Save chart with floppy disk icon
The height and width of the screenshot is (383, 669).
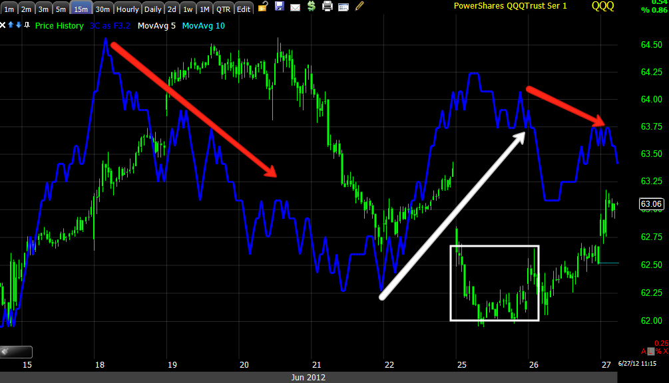(x=280, y=6)
